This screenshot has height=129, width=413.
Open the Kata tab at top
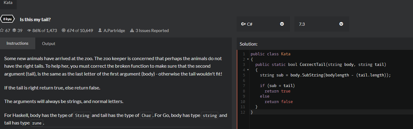click(x=8, y=3)
